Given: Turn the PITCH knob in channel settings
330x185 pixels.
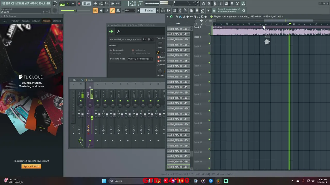Looking at the screenshot, I should click(x=160, y=43).
